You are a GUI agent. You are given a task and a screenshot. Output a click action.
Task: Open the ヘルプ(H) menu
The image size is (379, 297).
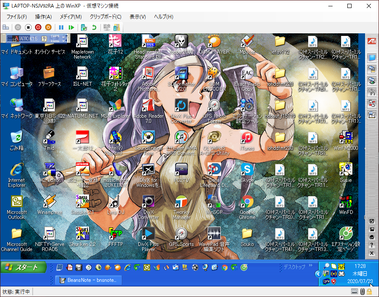click(164, 17)
